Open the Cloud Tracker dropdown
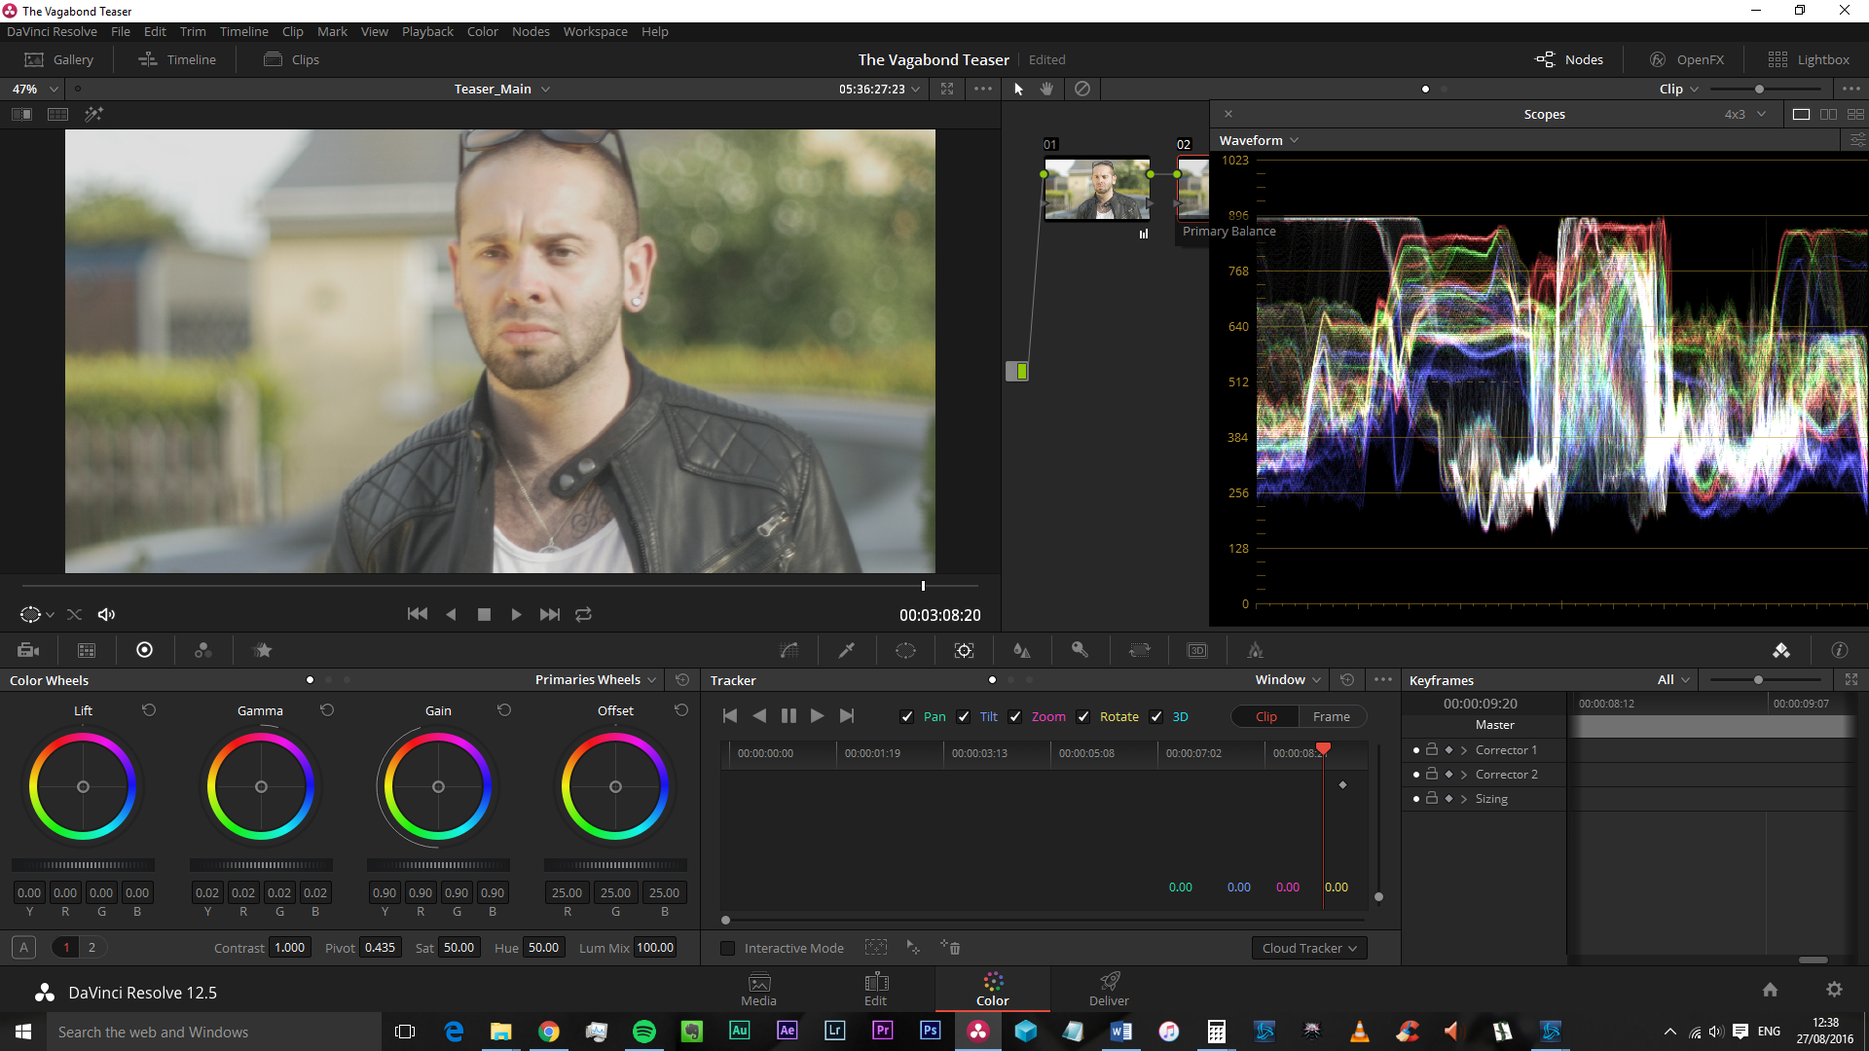1869x1051 pixels. pyautogui.click(x=1308, y=947)
